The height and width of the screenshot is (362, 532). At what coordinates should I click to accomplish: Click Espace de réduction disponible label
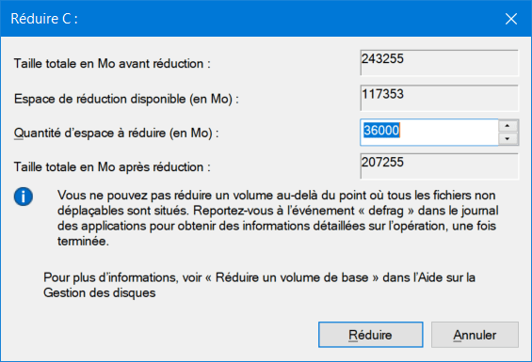click(126, 99)
